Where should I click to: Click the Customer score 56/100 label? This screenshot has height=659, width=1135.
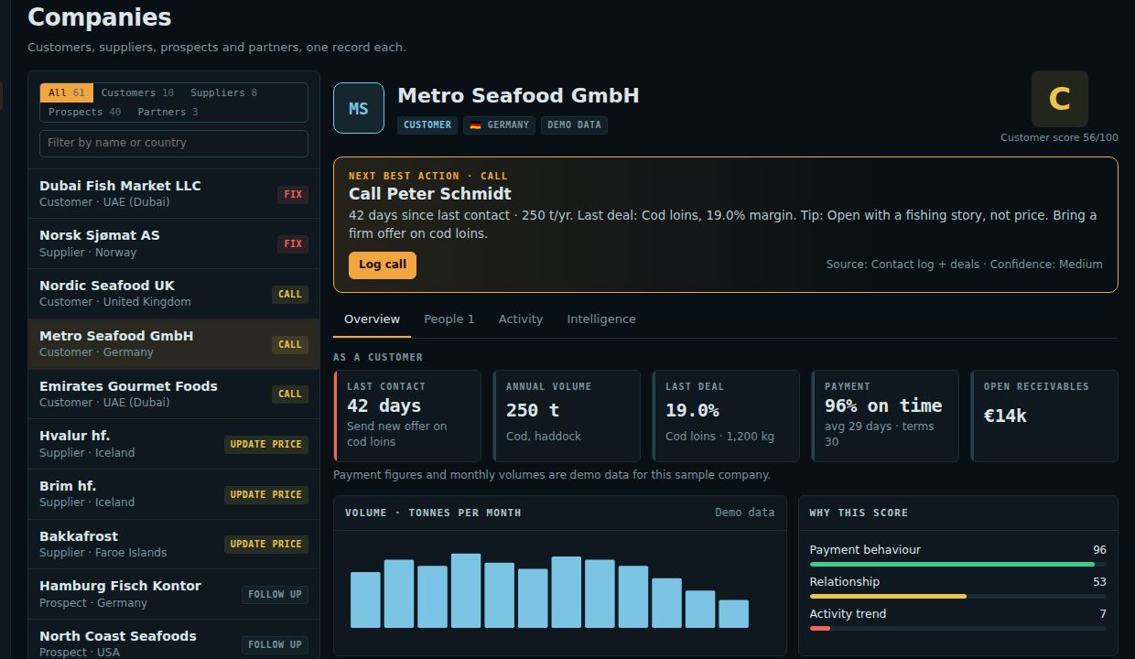pyautogui.click(x=1059, y=137)
